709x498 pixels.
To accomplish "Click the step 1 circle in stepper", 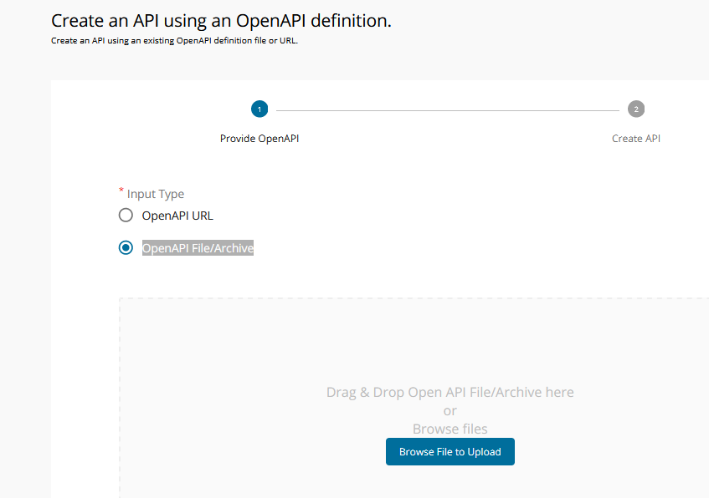I will click(259, 109).
